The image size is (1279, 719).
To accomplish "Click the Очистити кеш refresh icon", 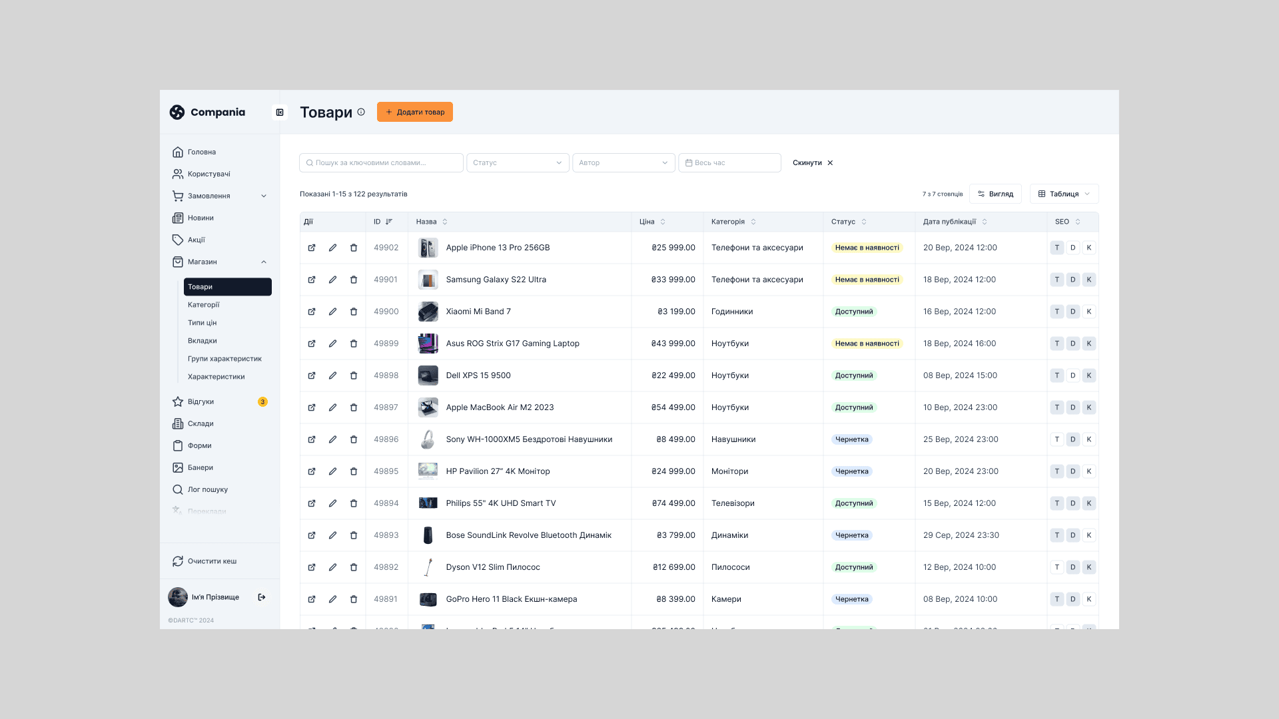I will point(178,561).
